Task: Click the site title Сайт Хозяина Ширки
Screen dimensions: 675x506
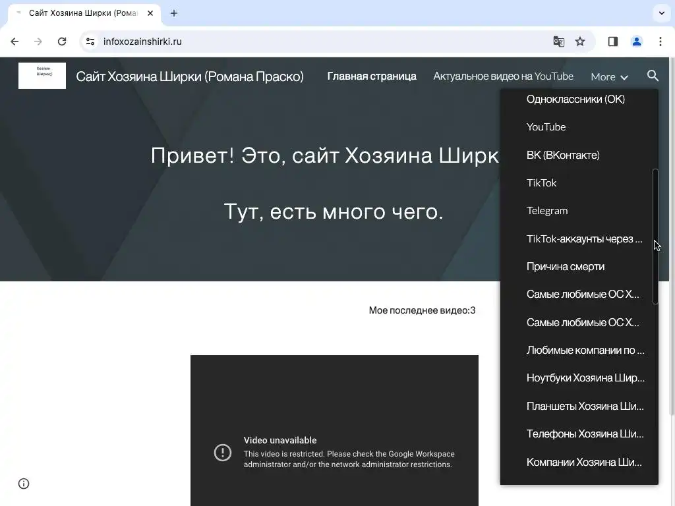Action: 190,76
